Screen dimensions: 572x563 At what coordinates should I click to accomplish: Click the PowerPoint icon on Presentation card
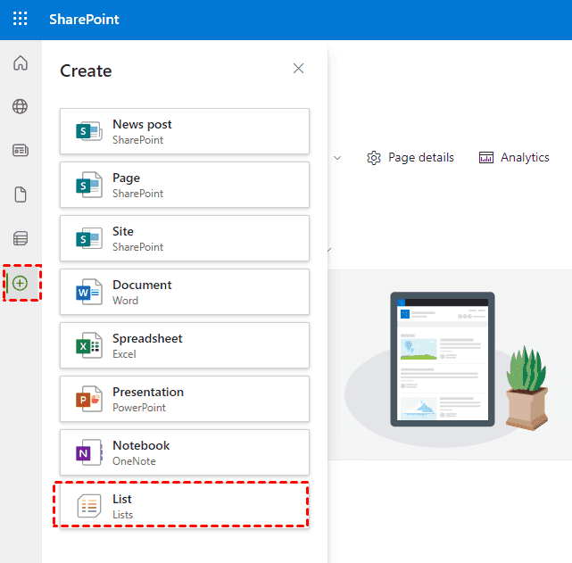(x=88, y=399)
